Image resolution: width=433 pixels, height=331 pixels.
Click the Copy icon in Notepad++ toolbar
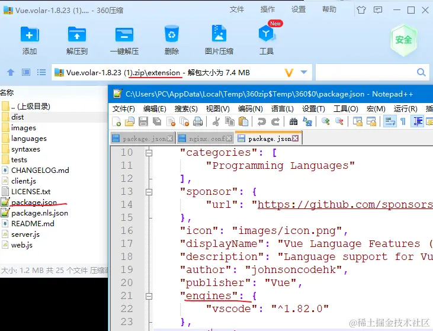click(x=229, y=121)
